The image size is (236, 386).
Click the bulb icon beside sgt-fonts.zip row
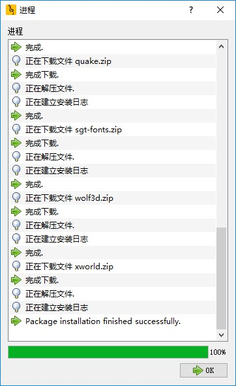coord(16,129)
